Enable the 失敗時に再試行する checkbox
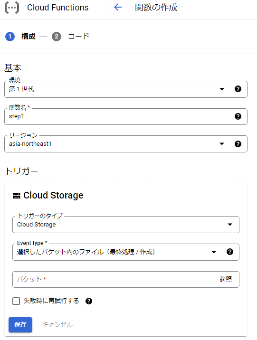Viewport: 257px width, 340px height. [x=16, y=301]
